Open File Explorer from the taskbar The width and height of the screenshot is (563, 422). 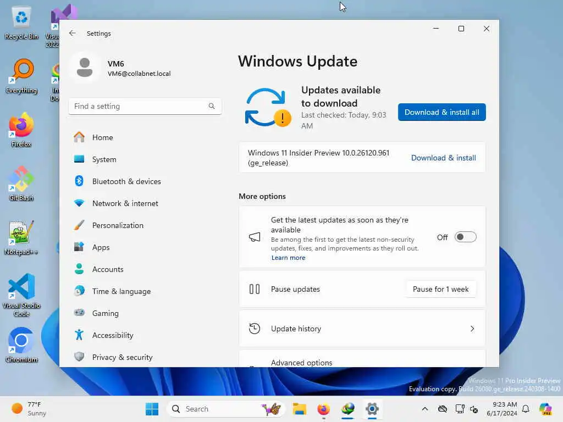[299, 409]
